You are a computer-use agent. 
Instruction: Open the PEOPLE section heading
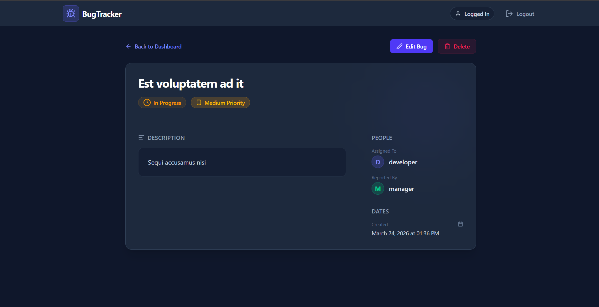click(x=382, y=138)
